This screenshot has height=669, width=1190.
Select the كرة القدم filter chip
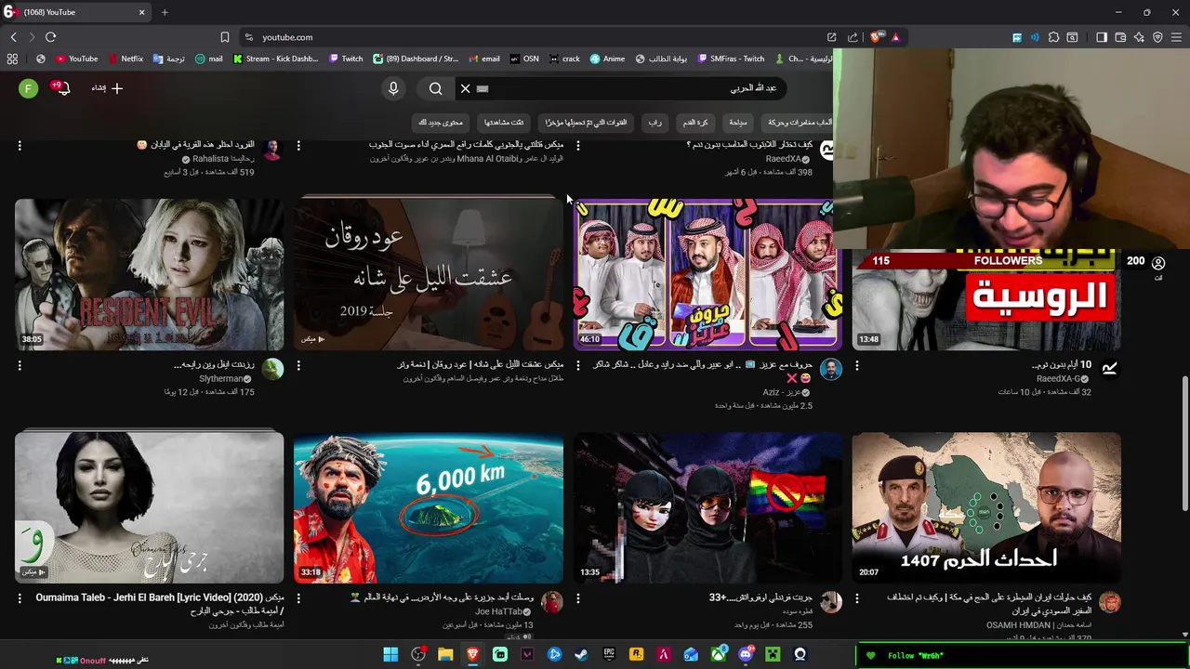tap(695, 123)
